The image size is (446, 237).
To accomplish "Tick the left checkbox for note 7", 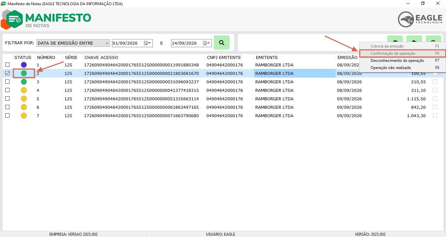I will 7,116.
